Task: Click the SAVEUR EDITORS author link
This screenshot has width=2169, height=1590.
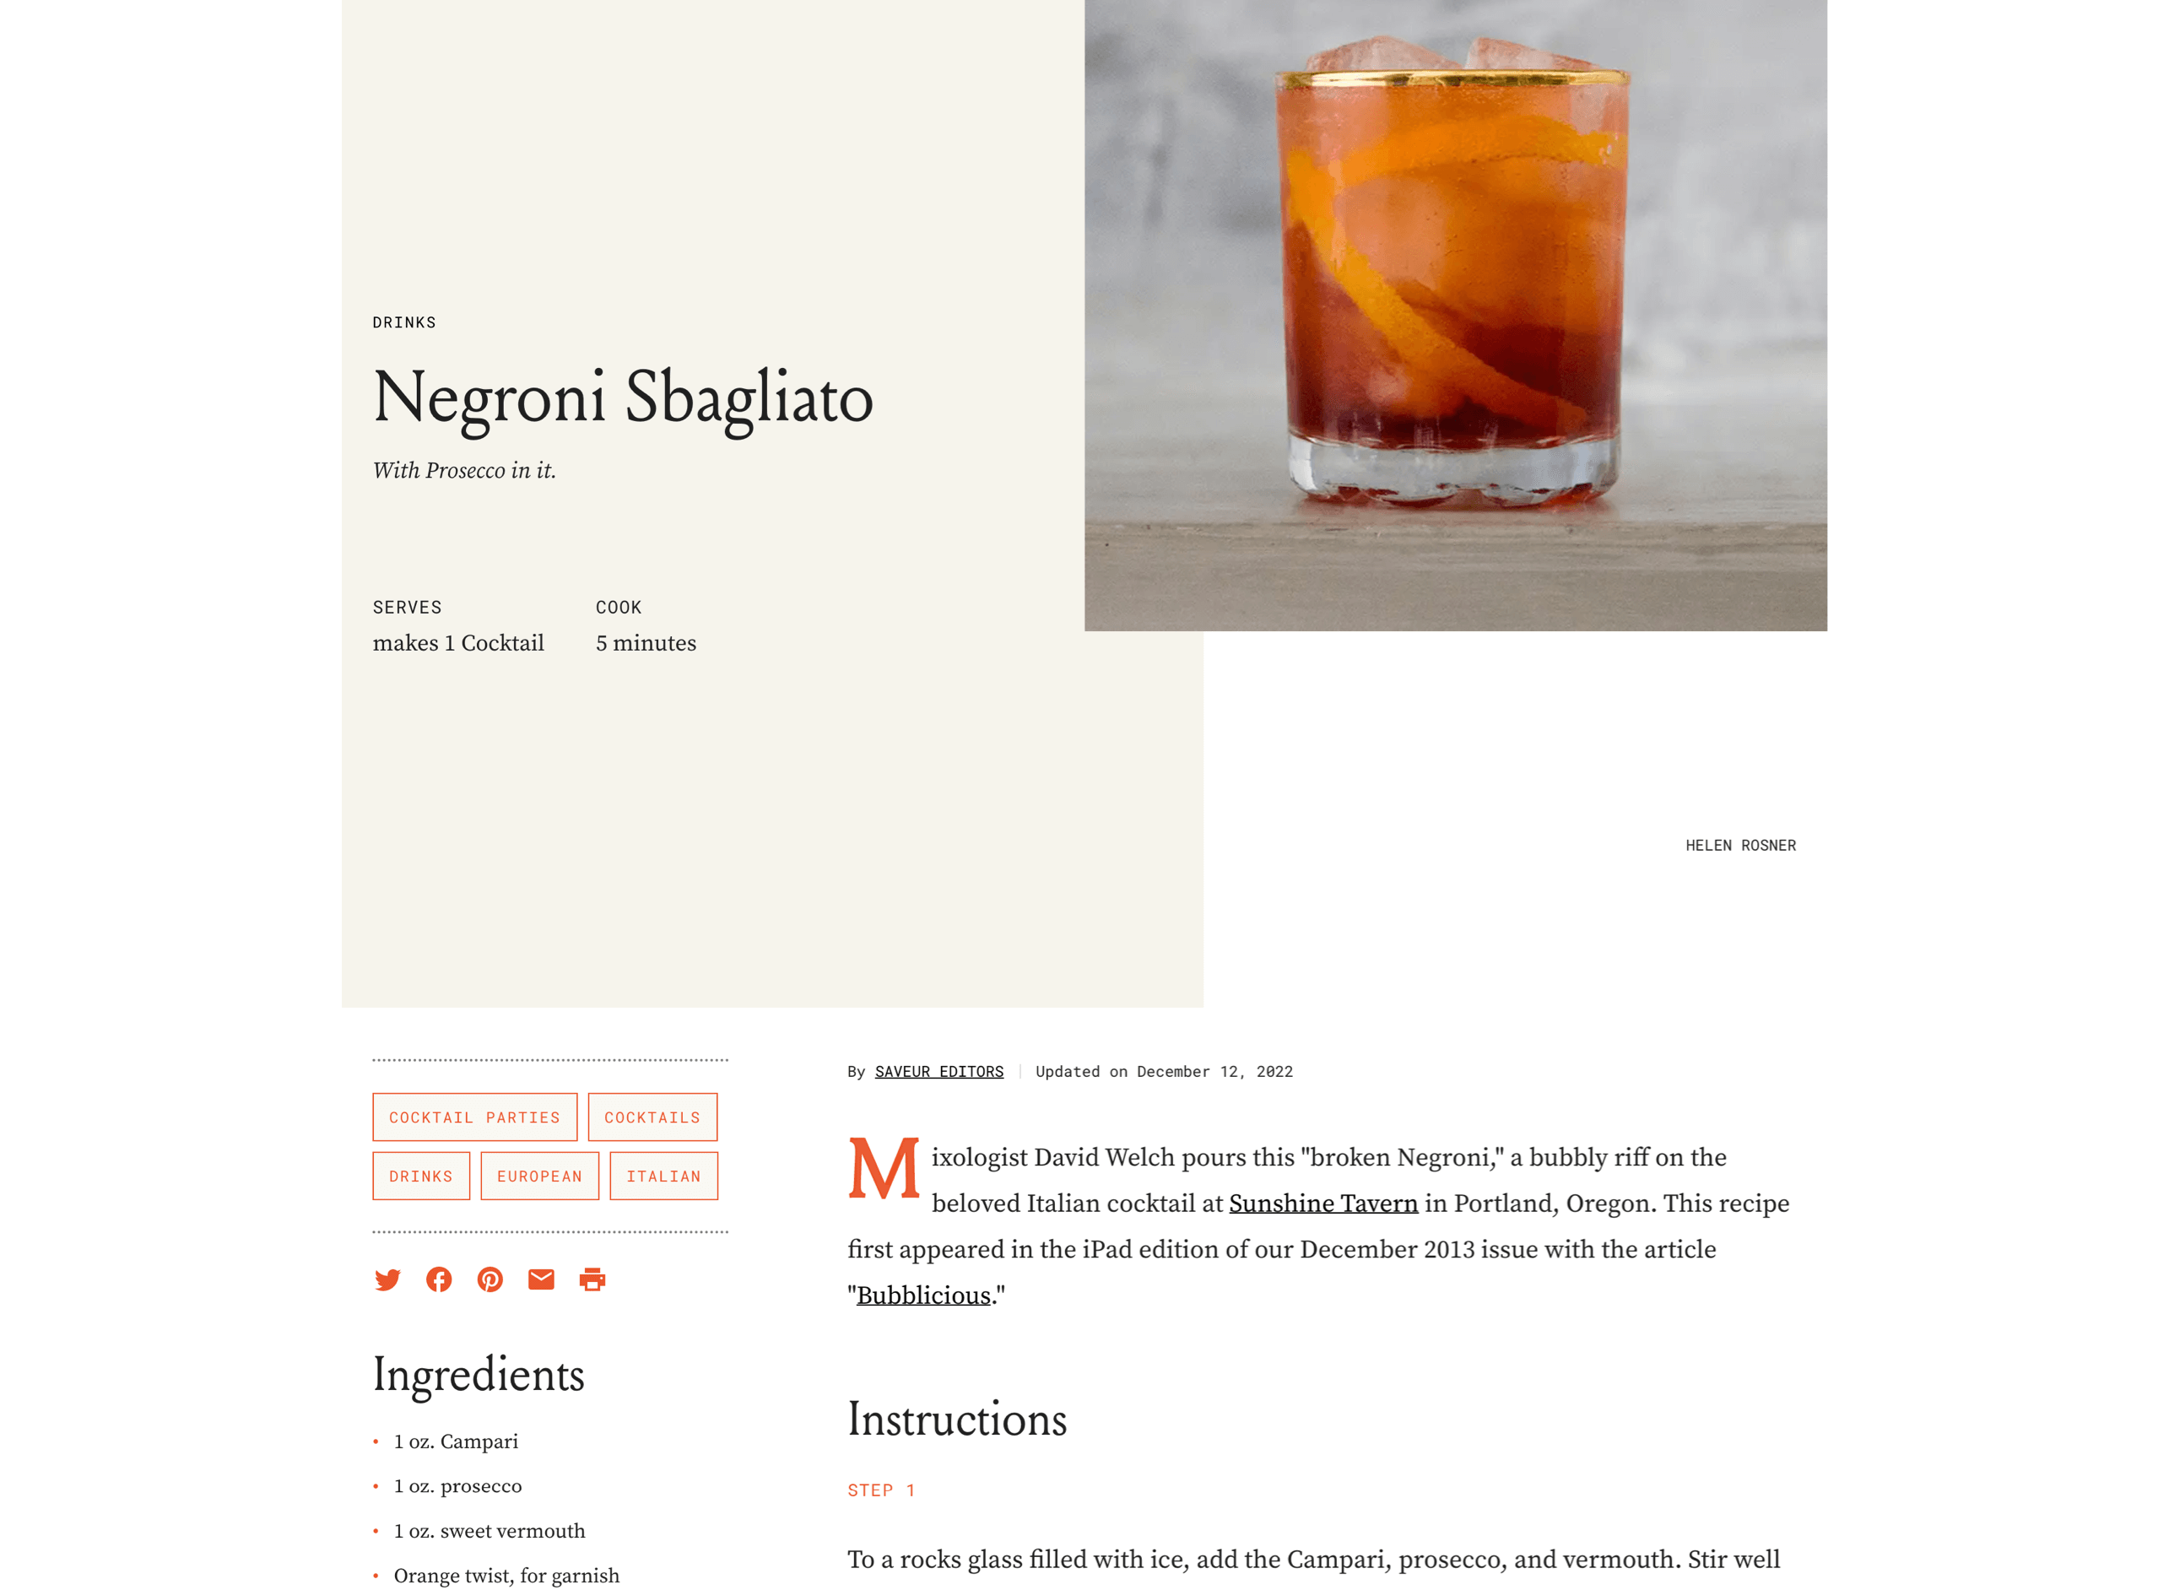Action: (939, 1071)
